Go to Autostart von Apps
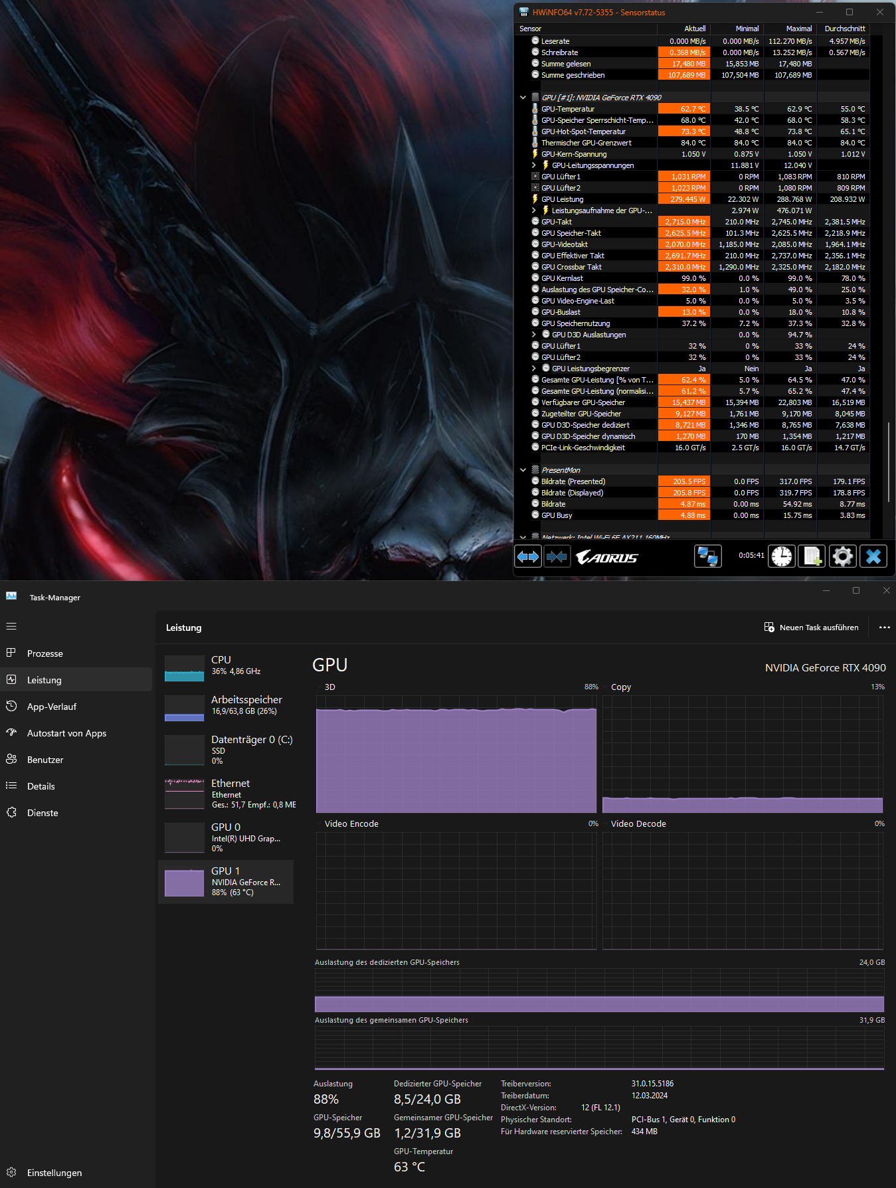Image resolution: width=896 pixels, height=1188 pixels. tap(76, 733)
